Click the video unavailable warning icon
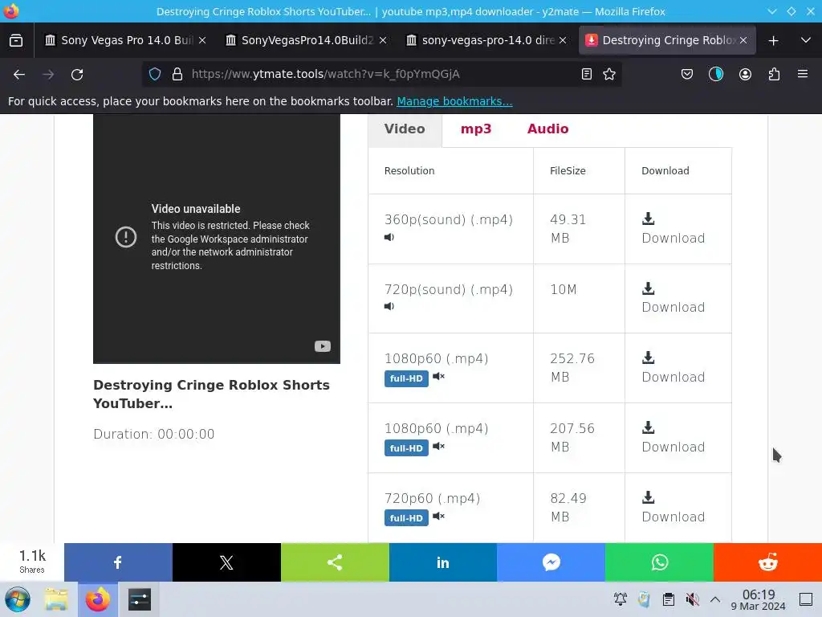822x617 pixels. click(126, 237)
